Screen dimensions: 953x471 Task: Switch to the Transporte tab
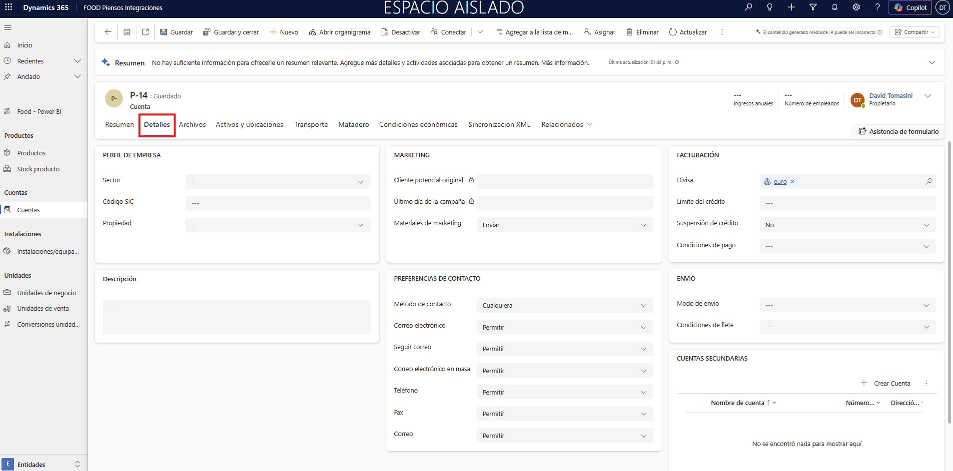[x=311, y=124]
